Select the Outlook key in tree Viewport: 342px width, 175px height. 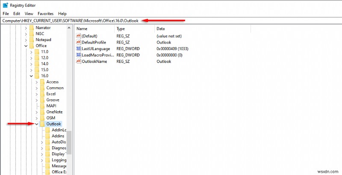54,124
